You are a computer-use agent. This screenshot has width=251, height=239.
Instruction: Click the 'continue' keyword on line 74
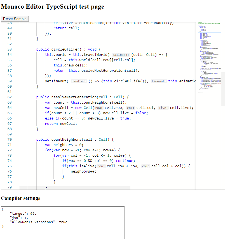pos(125,161)
